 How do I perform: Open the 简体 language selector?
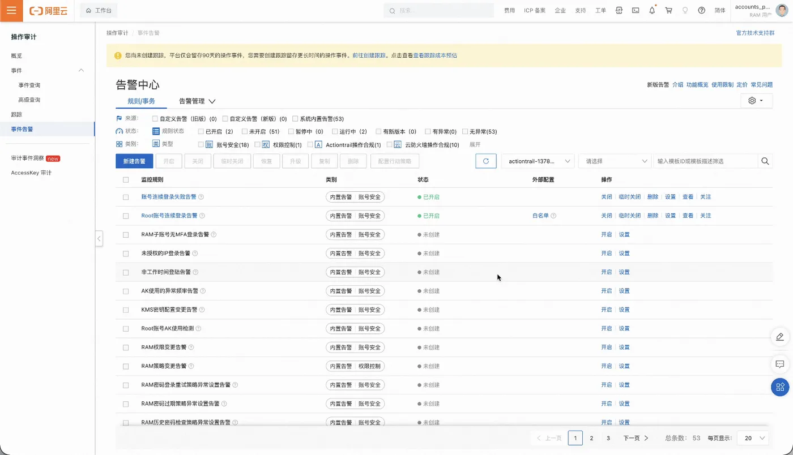click(720, 10)
